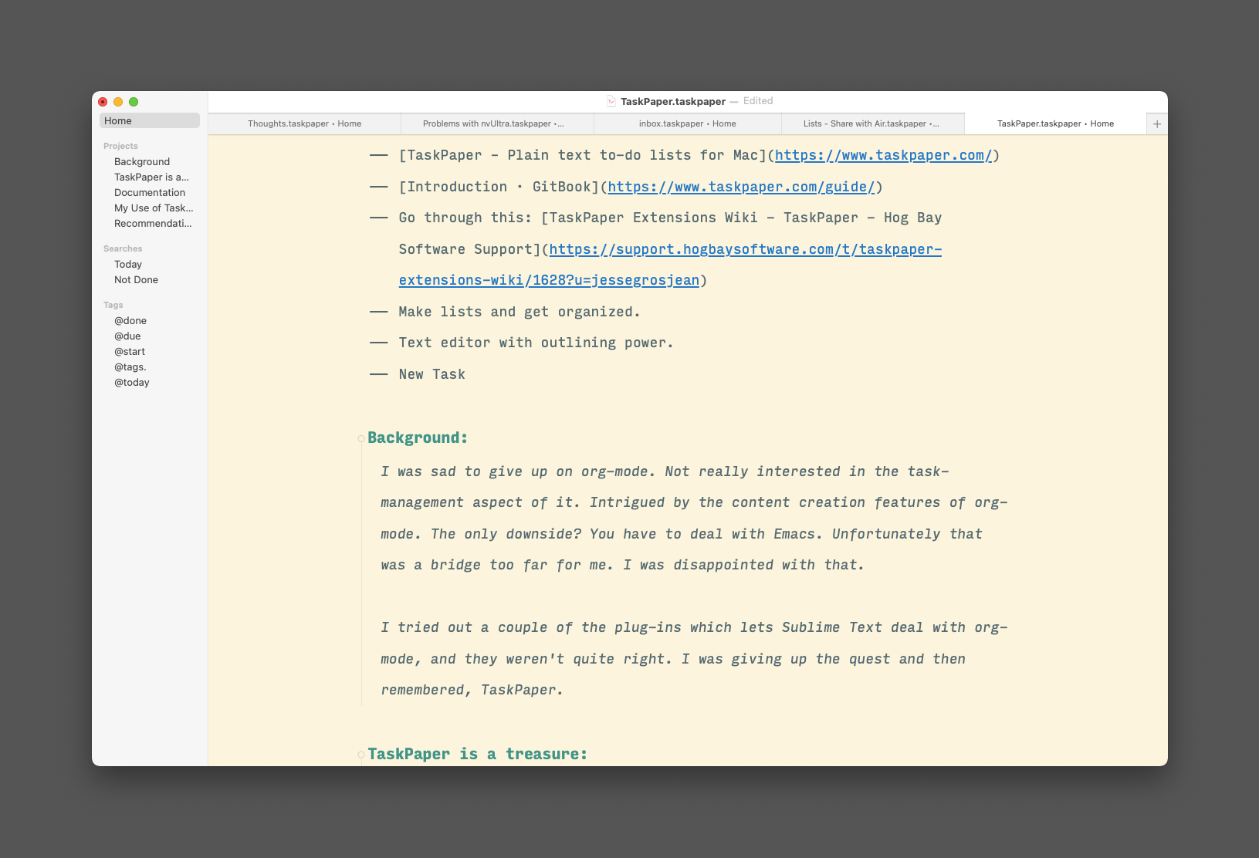Click the Searches section header in the sidebar
Viewport: 1259px width, 858px height.
pos(123,248)
